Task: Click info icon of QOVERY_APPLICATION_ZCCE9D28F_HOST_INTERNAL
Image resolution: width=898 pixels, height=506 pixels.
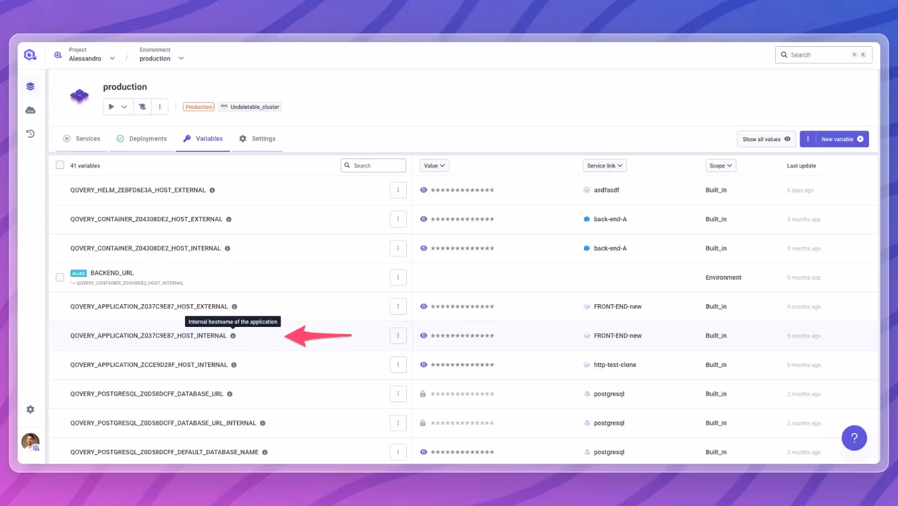Action: pyautogui.click(x=234, y=365)
